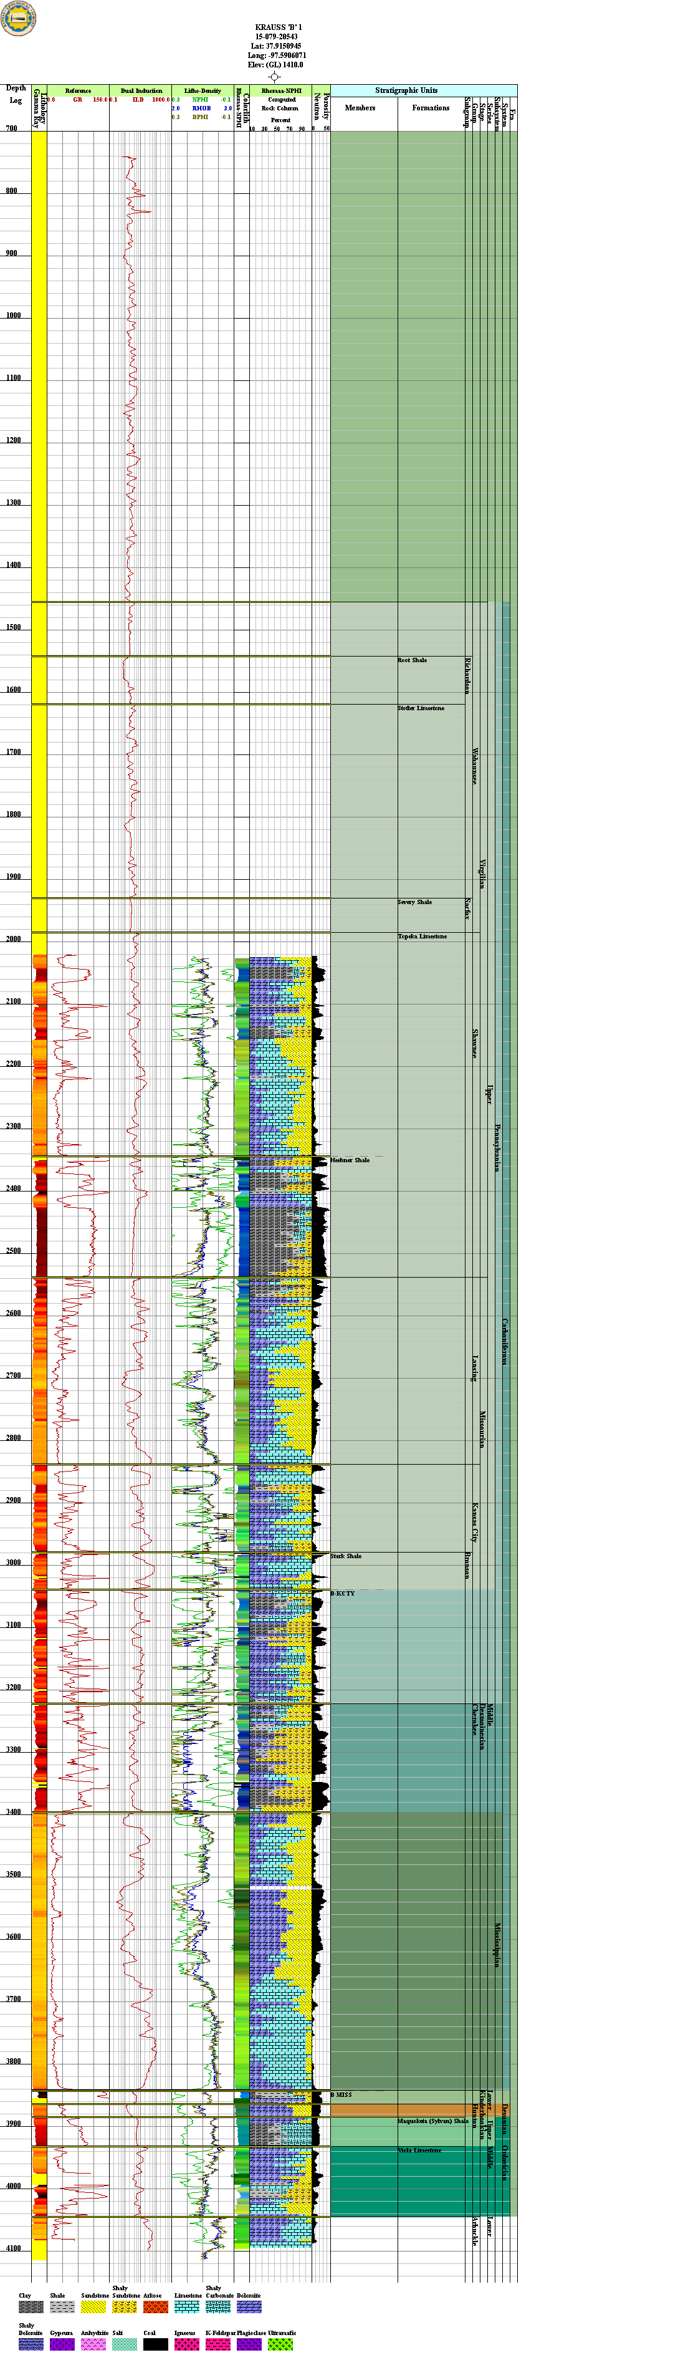Click the Litho-Density track header
The image size is (673, 2360).
click(203, 90)
